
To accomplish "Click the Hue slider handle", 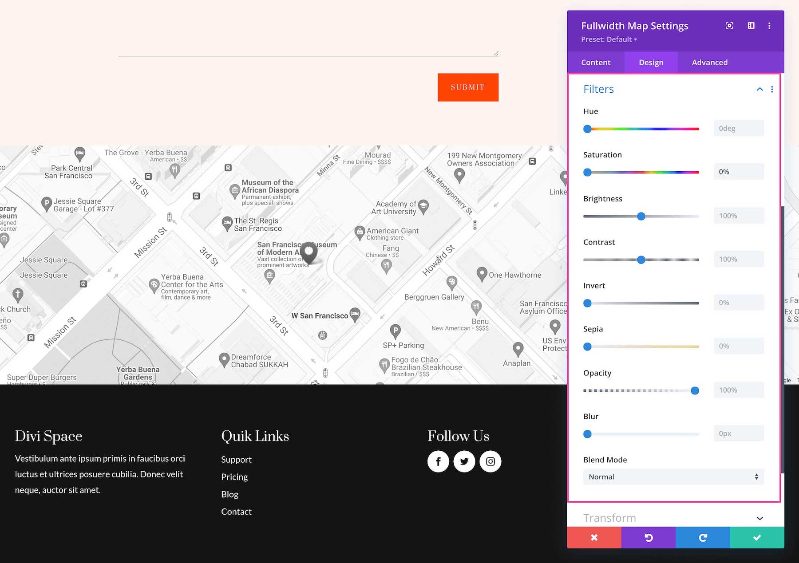I will pyautogui.click(x=587, y=129).
